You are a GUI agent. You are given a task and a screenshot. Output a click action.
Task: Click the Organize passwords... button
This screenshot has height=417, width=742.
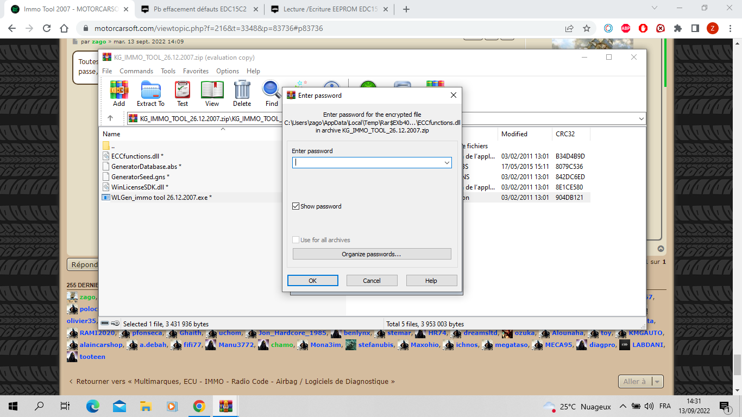click(x=372, y=254)
